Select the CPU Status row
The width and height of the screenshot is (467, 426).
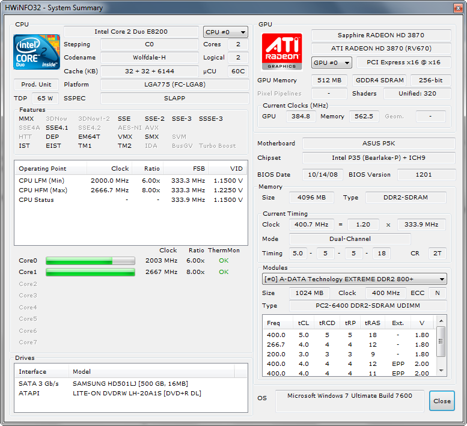click(131, 199)
